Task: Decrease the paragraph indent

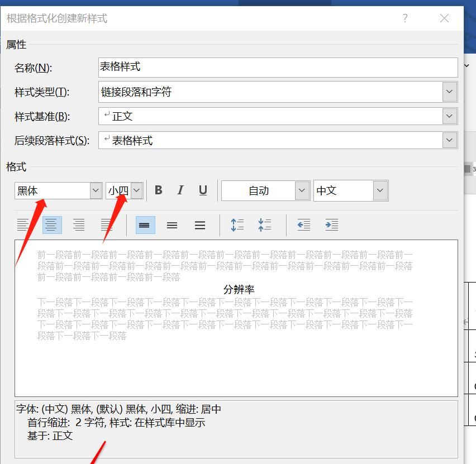Action: (303, 224)
